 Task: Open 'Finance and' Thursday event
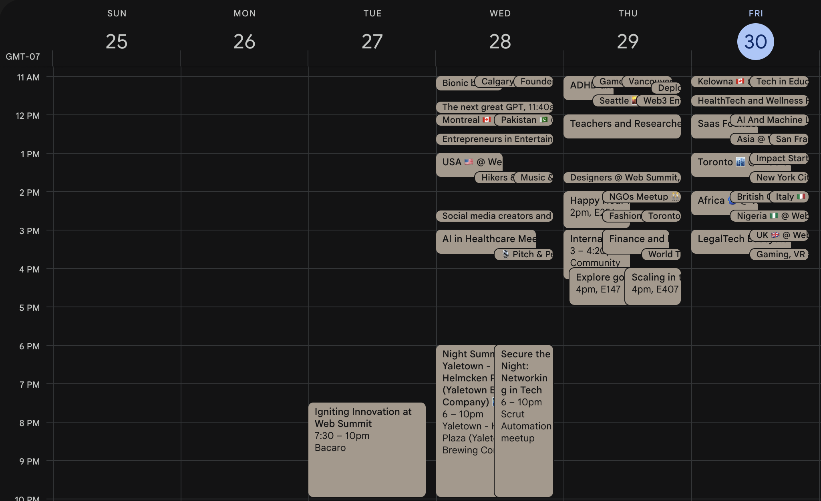[x=636, y=241]
